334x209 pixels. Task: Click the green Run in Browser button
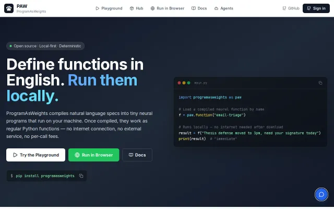pyautogui.click(x=94, y=155)
